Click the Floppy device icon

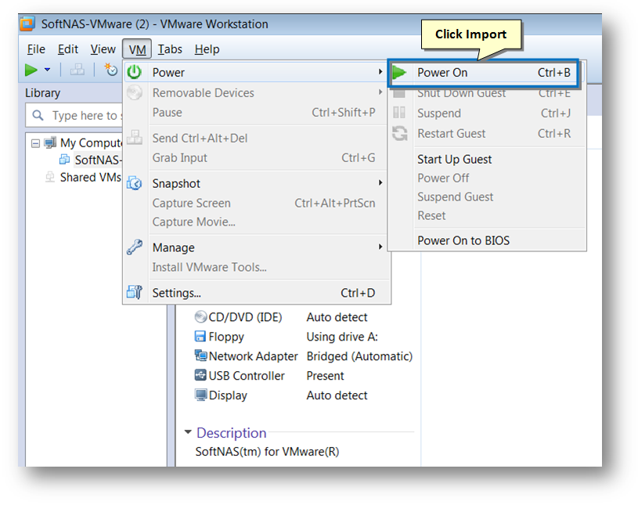pyautogui.click(x=200, y=336)
